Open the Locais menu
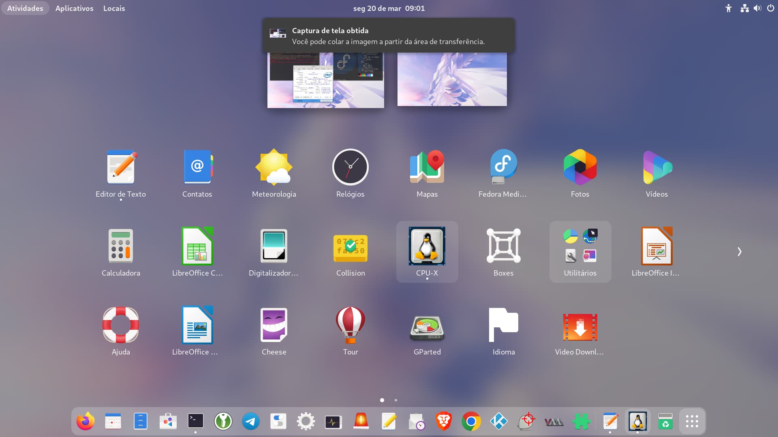Viewport: 778px width, 437px height. (x=114, y=8)
